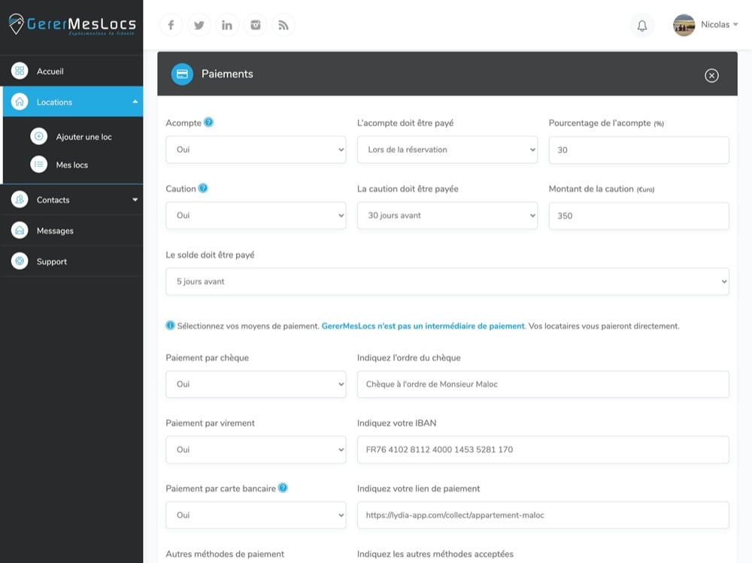Open La caution doit être payée dropdown
This screenshot has width=752, height=563.
(x=447, y=215)
